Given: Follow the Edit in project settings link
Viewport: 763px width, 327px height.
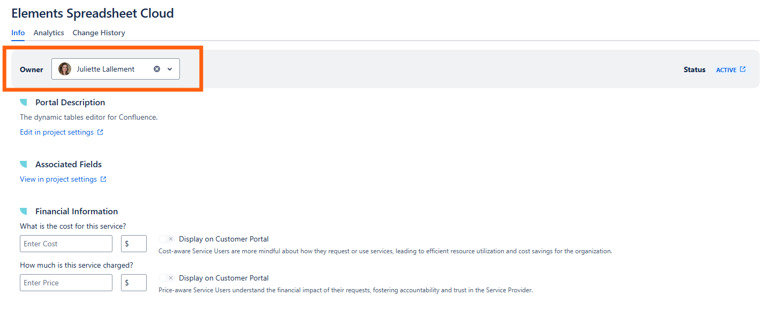Looking at the screenshot, I should pyautogui.click(x=57, y=133).
